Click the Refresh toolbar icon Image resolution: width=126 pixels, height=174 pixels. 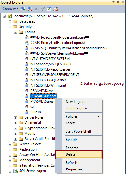coord(49,9)
